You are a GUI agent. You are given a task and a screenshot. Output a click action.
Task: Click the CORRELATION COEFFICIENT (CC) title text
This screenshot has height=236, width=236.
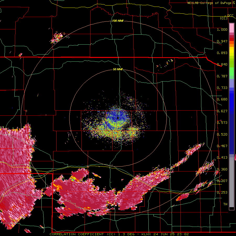(83, 234)
